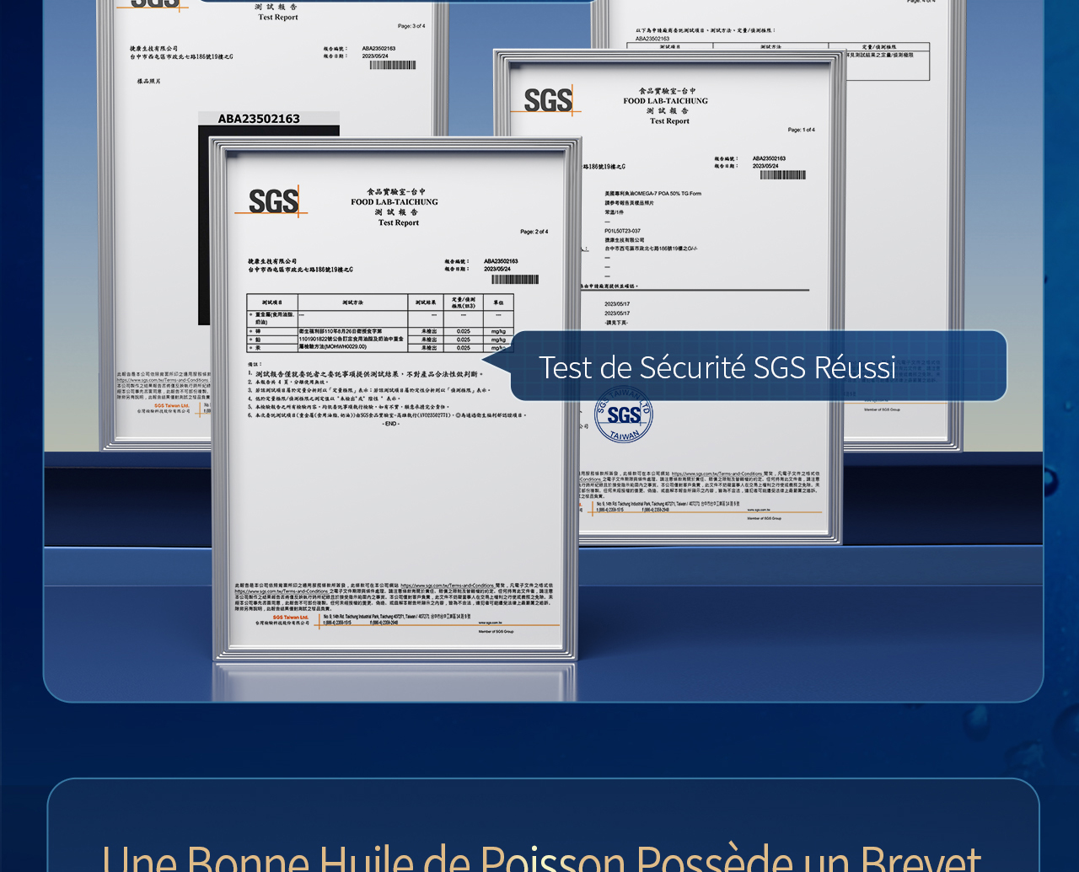This screenshot has width=1079, height=872.
Task: Click 'FOOD LAB-TAICHUNG' title on front report
Action: click(x=395, y=202)
